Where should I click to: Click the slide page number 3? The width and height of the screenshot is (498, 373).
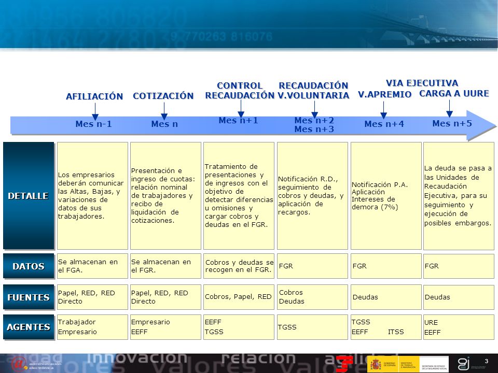486,361
